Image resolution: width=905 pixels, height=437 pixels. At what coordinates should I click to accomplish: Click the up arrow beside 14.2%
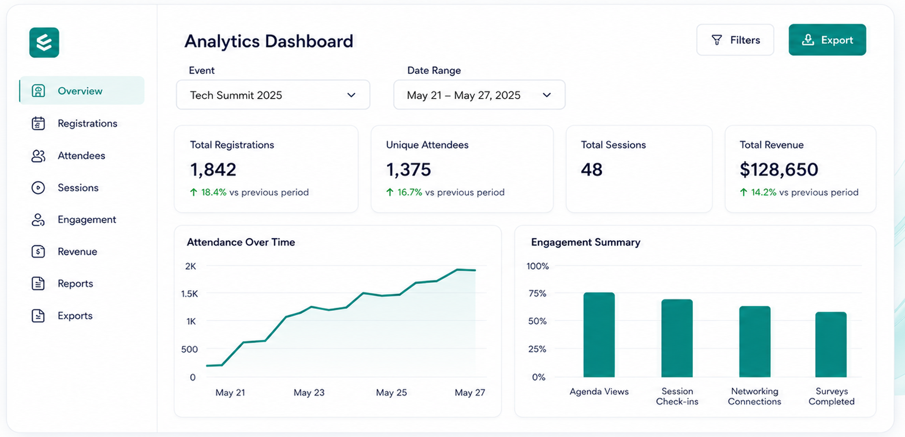coord(744,192)
